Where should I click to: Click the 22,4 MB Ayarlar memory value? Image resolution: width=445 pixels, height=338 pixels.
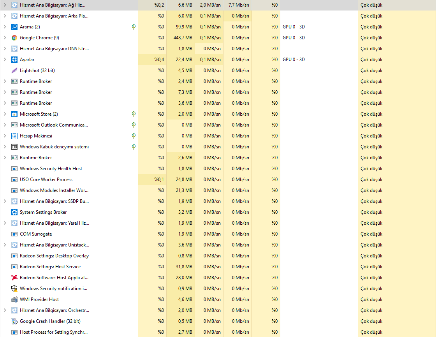[184, 60]
